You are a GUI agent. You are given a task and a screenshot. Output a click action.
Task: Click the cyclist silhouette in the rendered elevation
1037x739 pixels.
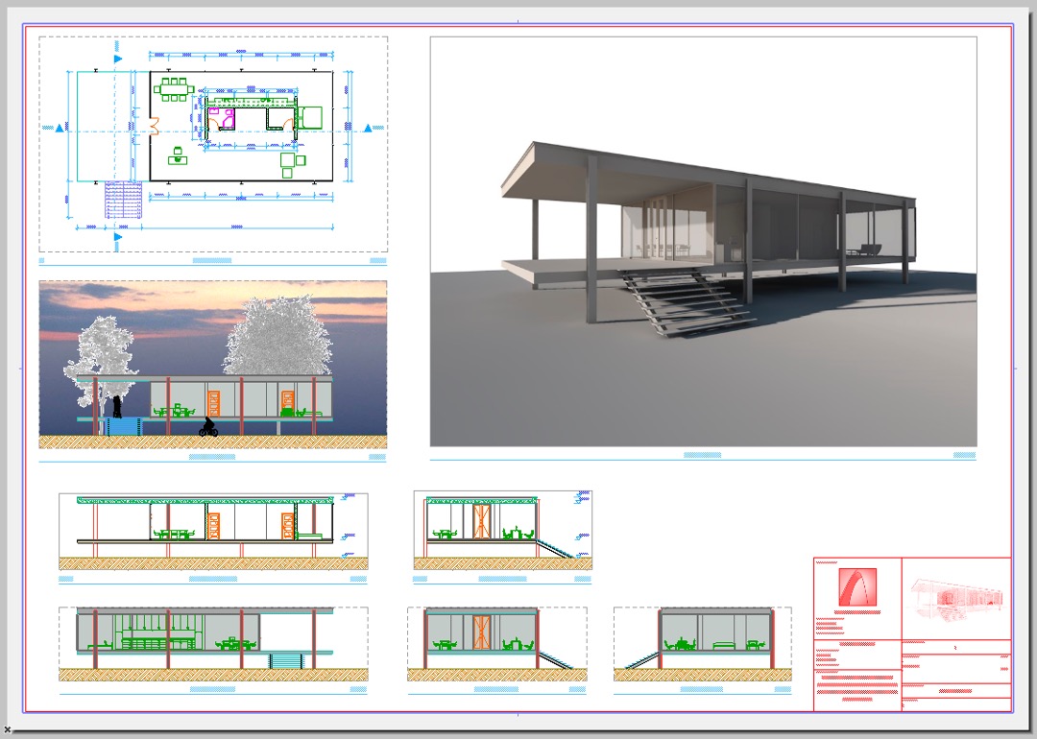[x=208, y=427]
